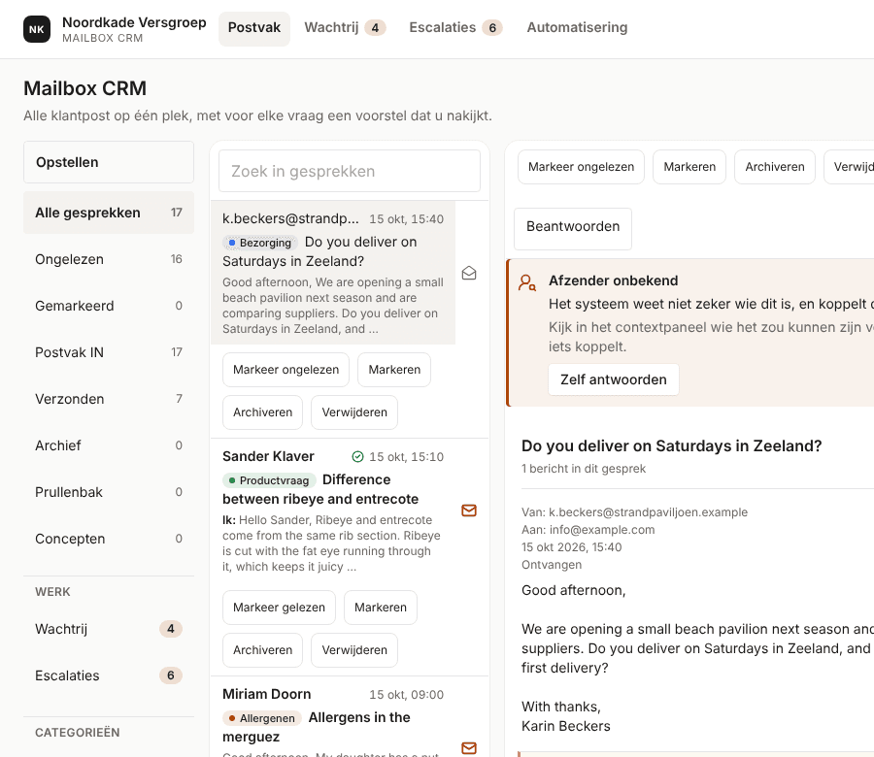The height and width of the screenshot is (757, 874).
Task: Open the Concepten folder
Action: coord(109,539)
